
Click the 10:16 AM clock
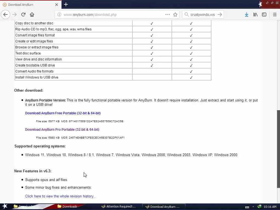click(x=270, y=207)
